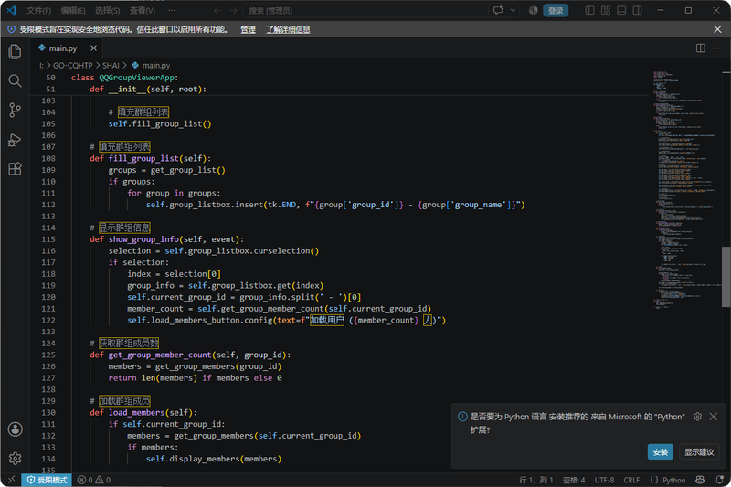Dismiss the restricted mode banner

(x=717, y=29)
